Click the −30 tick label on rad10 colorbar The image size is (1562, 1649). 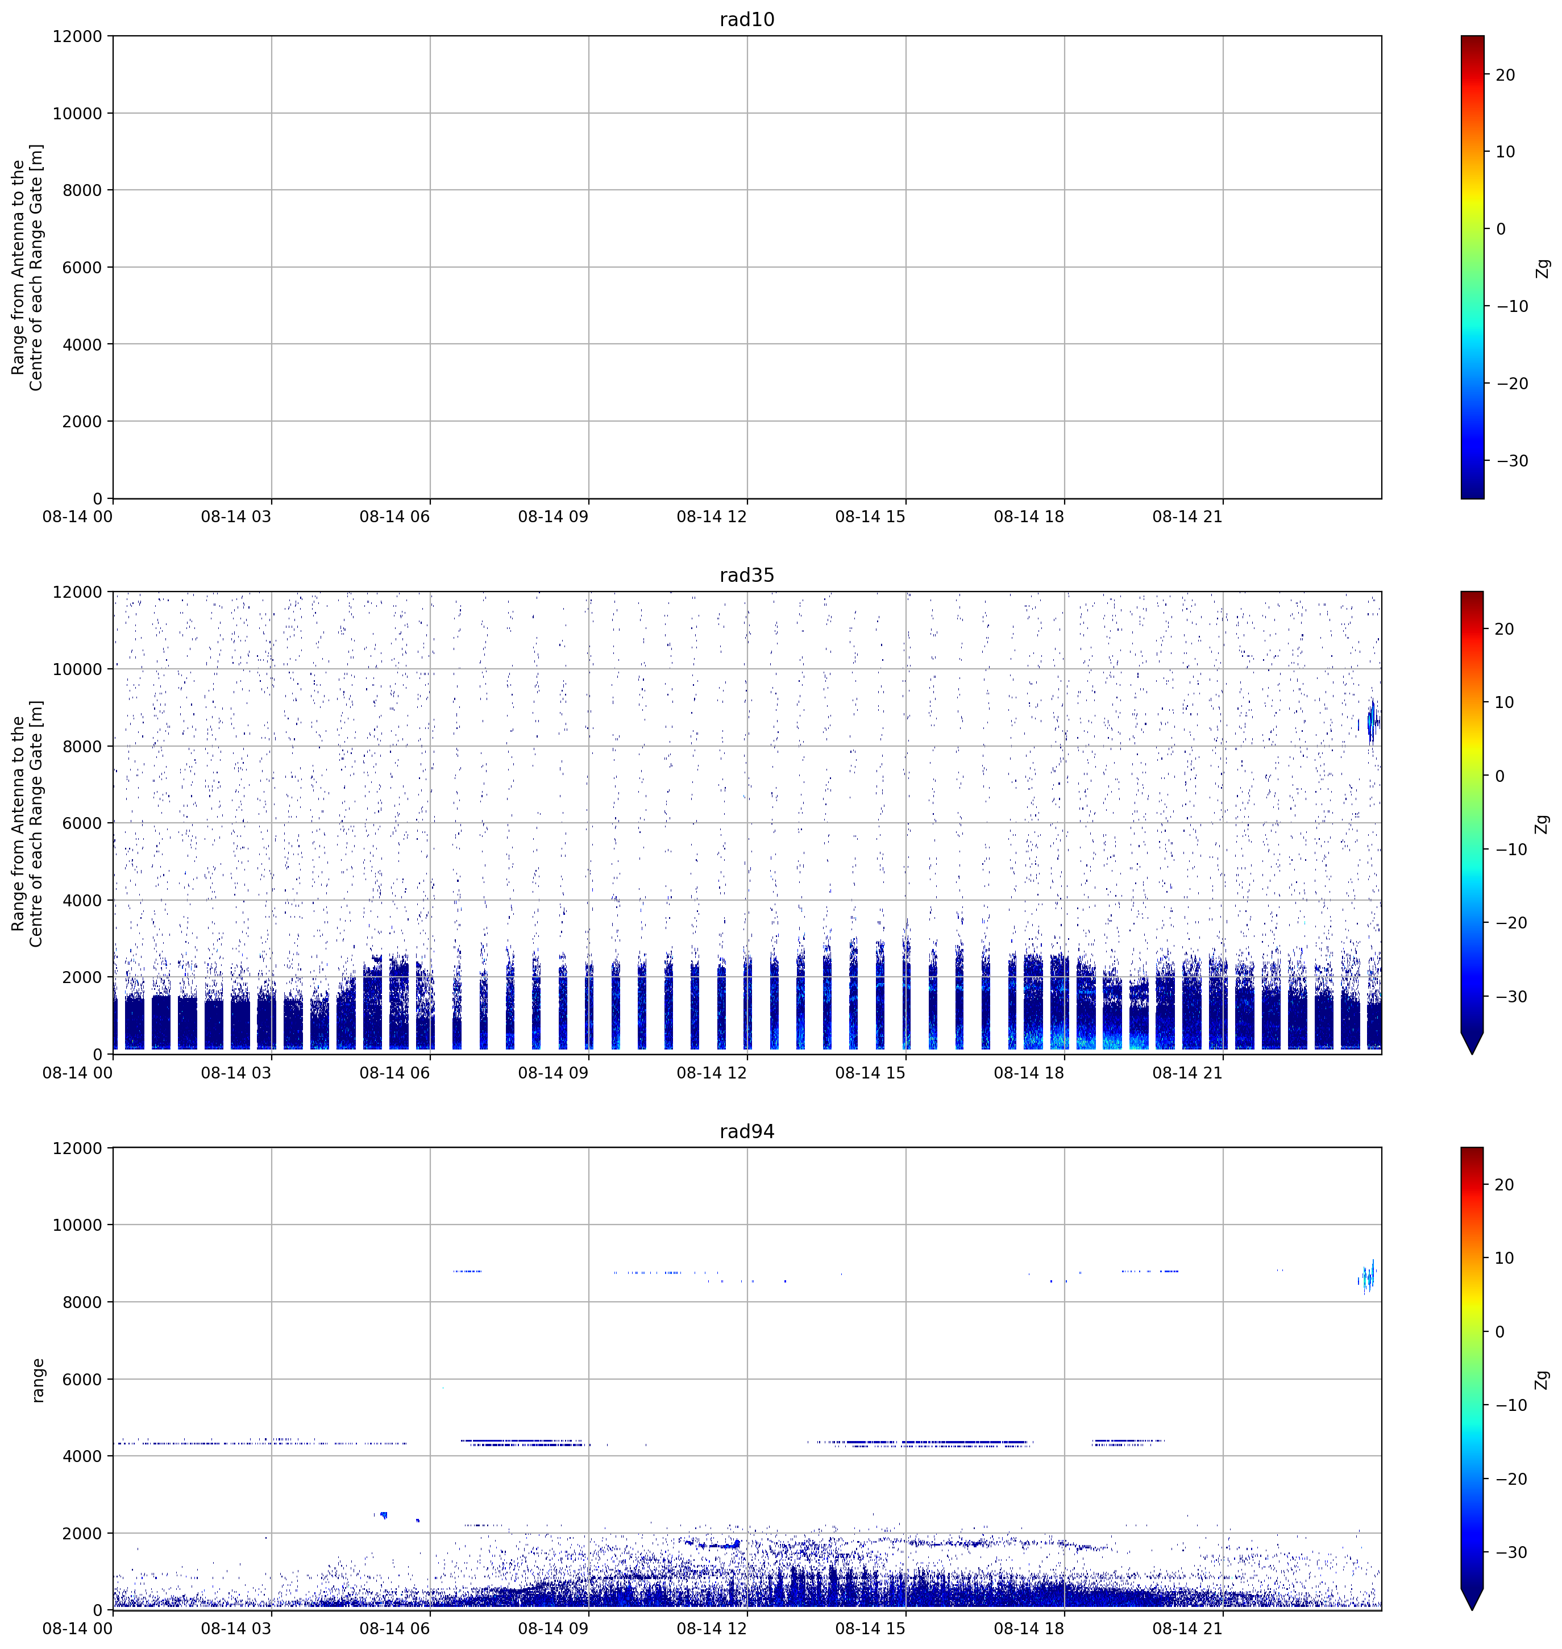(1512, 461)
